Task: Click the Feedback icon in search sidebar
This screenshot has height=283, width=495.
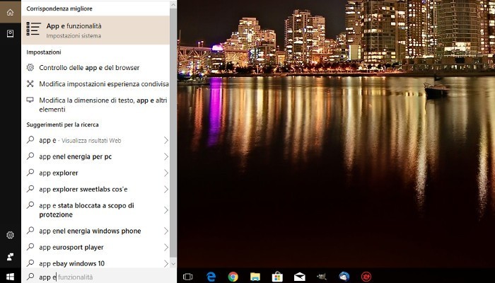Action: click(10, 256)
